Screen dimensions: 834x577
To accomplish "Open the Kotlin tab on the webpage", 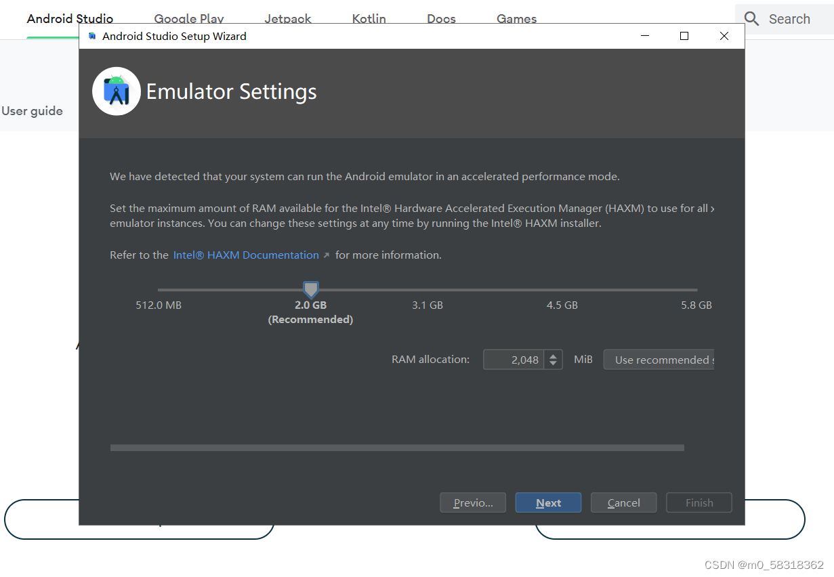I will (369, 19).
